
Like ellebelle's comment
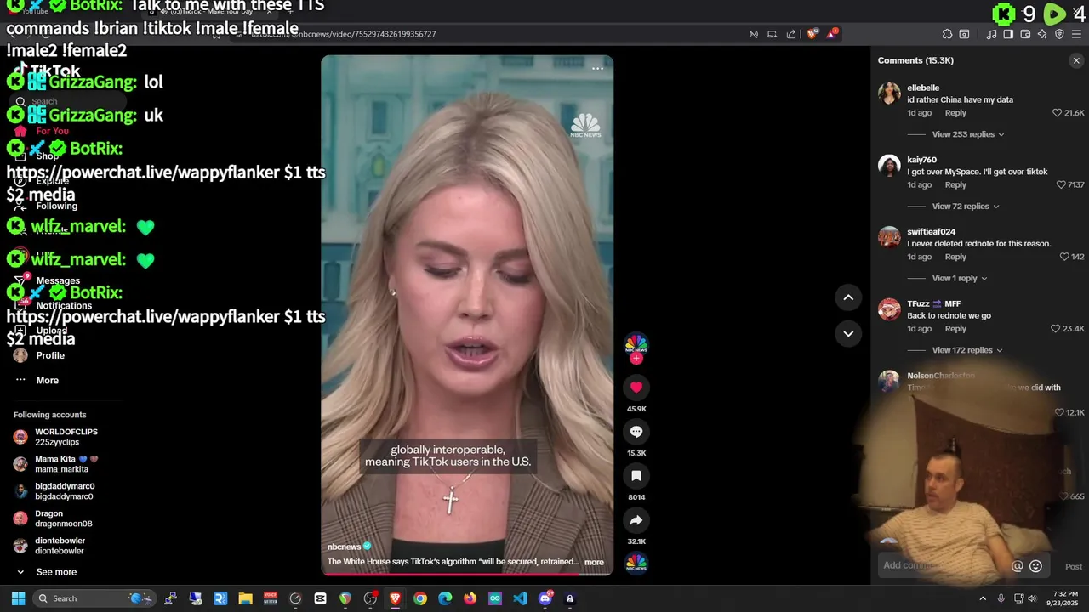[1058, 113]
